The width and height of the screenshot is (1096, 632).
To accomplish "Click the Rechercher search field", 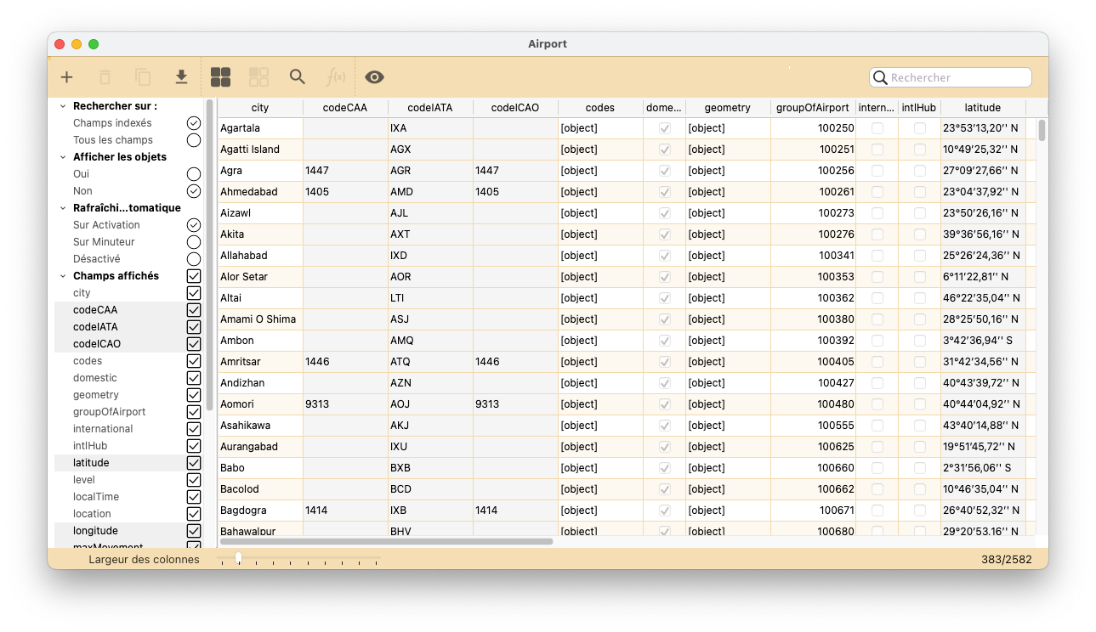I will [x=951, y=77].
